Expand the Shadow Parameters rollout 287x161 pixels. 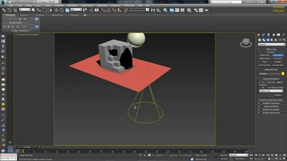271,110
